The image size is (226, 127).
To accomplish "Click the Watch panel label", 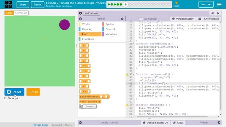I will [x=204, y=122].
